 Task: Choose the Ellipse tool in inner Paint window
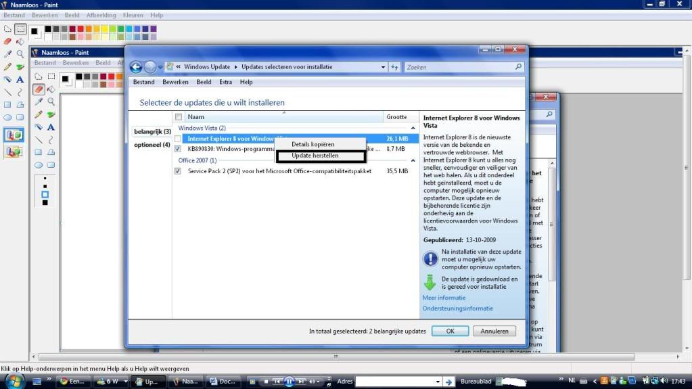point(39,165)
